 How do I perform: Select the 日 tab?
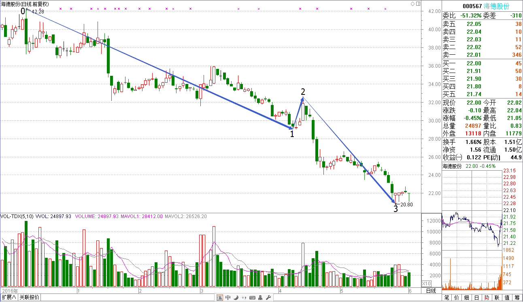(x=477, y=298)
